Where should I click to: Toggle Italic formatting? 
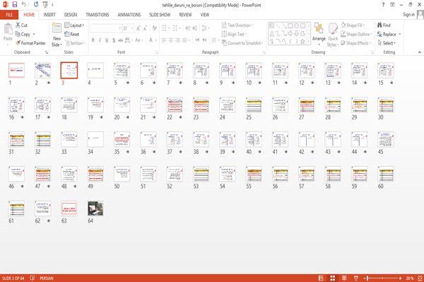100,40
